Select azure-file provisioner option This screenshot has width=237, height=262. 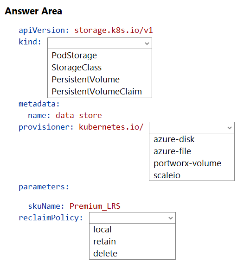coord(172,151)
